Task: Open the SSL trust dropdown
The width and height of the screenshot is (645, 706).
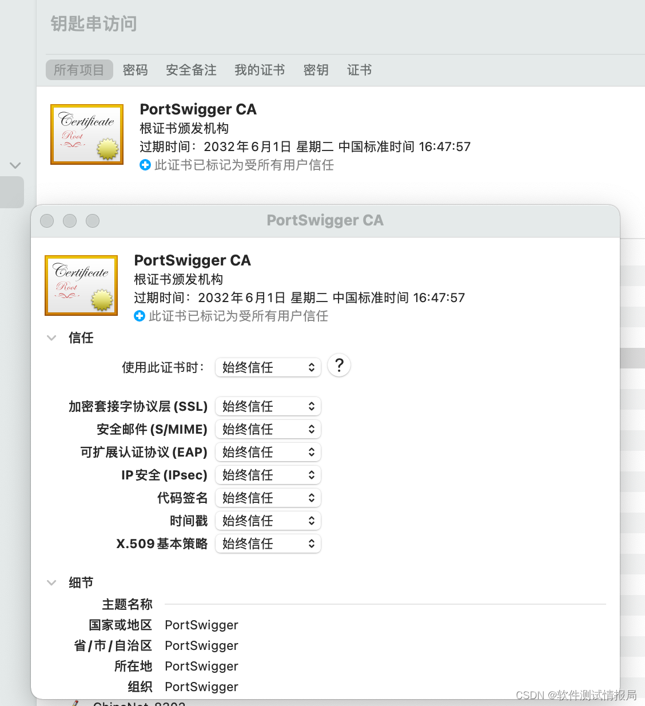Action: coord(268,406)
